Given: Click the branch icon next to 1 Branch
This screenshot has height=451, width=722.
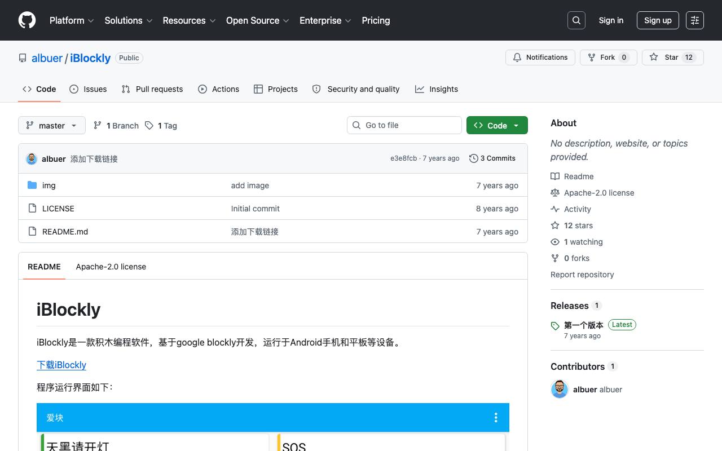Looking at the screenshot, I should coord(98,126).
